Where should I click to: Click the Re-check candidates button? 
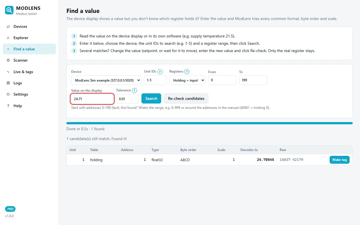186,98
